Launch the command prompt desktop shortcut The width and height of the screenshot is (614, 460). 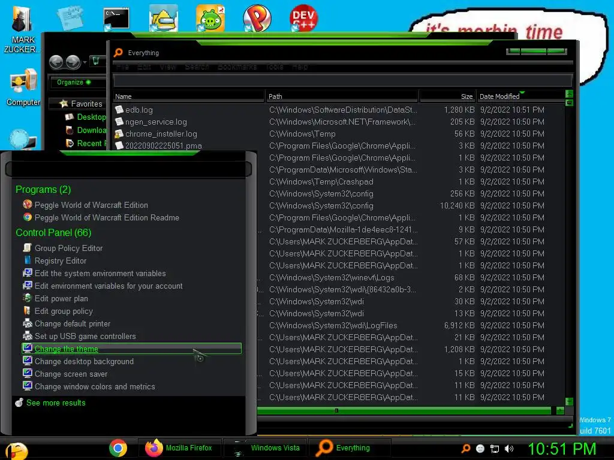[116, 18]
